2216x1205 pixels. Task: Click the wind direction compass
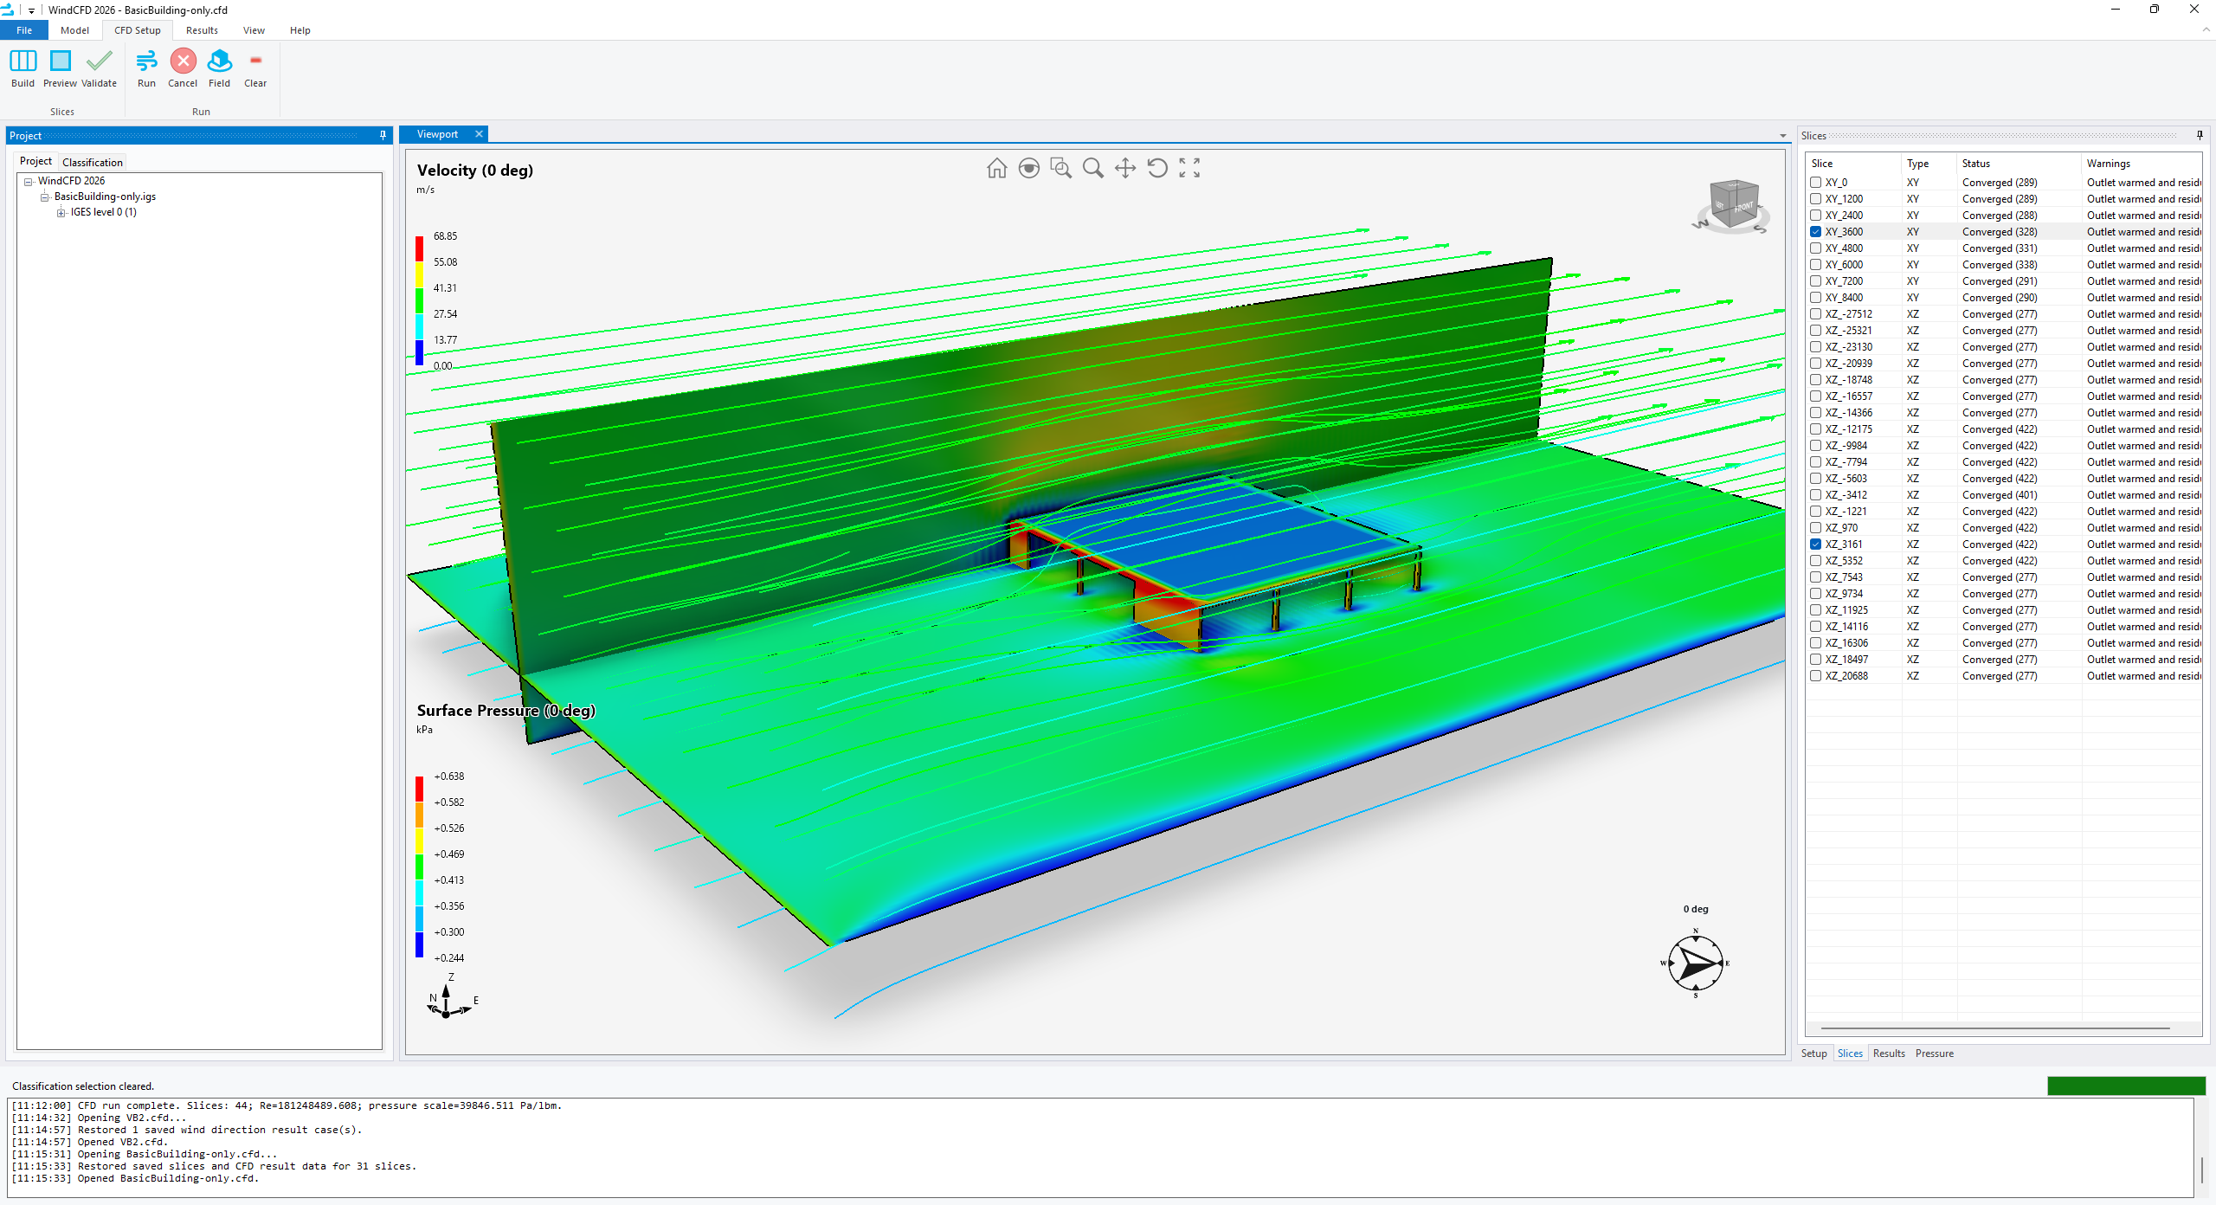pyautogui.click(x=1695, y=963)
